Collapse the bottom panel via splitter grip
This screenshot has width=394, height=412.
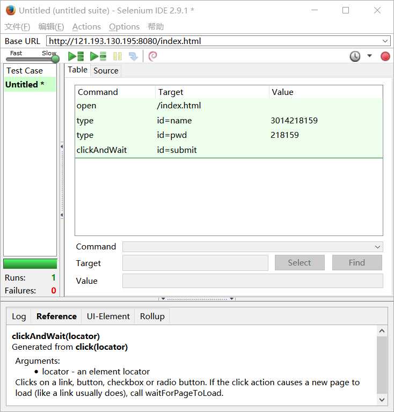click(197, 299)
